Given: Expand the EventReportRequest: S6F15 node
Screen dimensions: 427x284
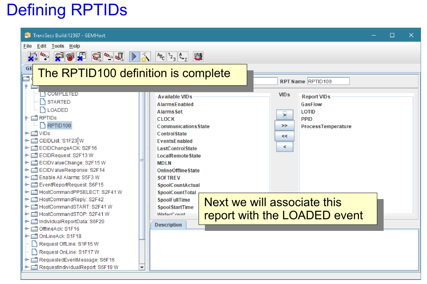Looking at the screenshot, I should click(27, 185).
